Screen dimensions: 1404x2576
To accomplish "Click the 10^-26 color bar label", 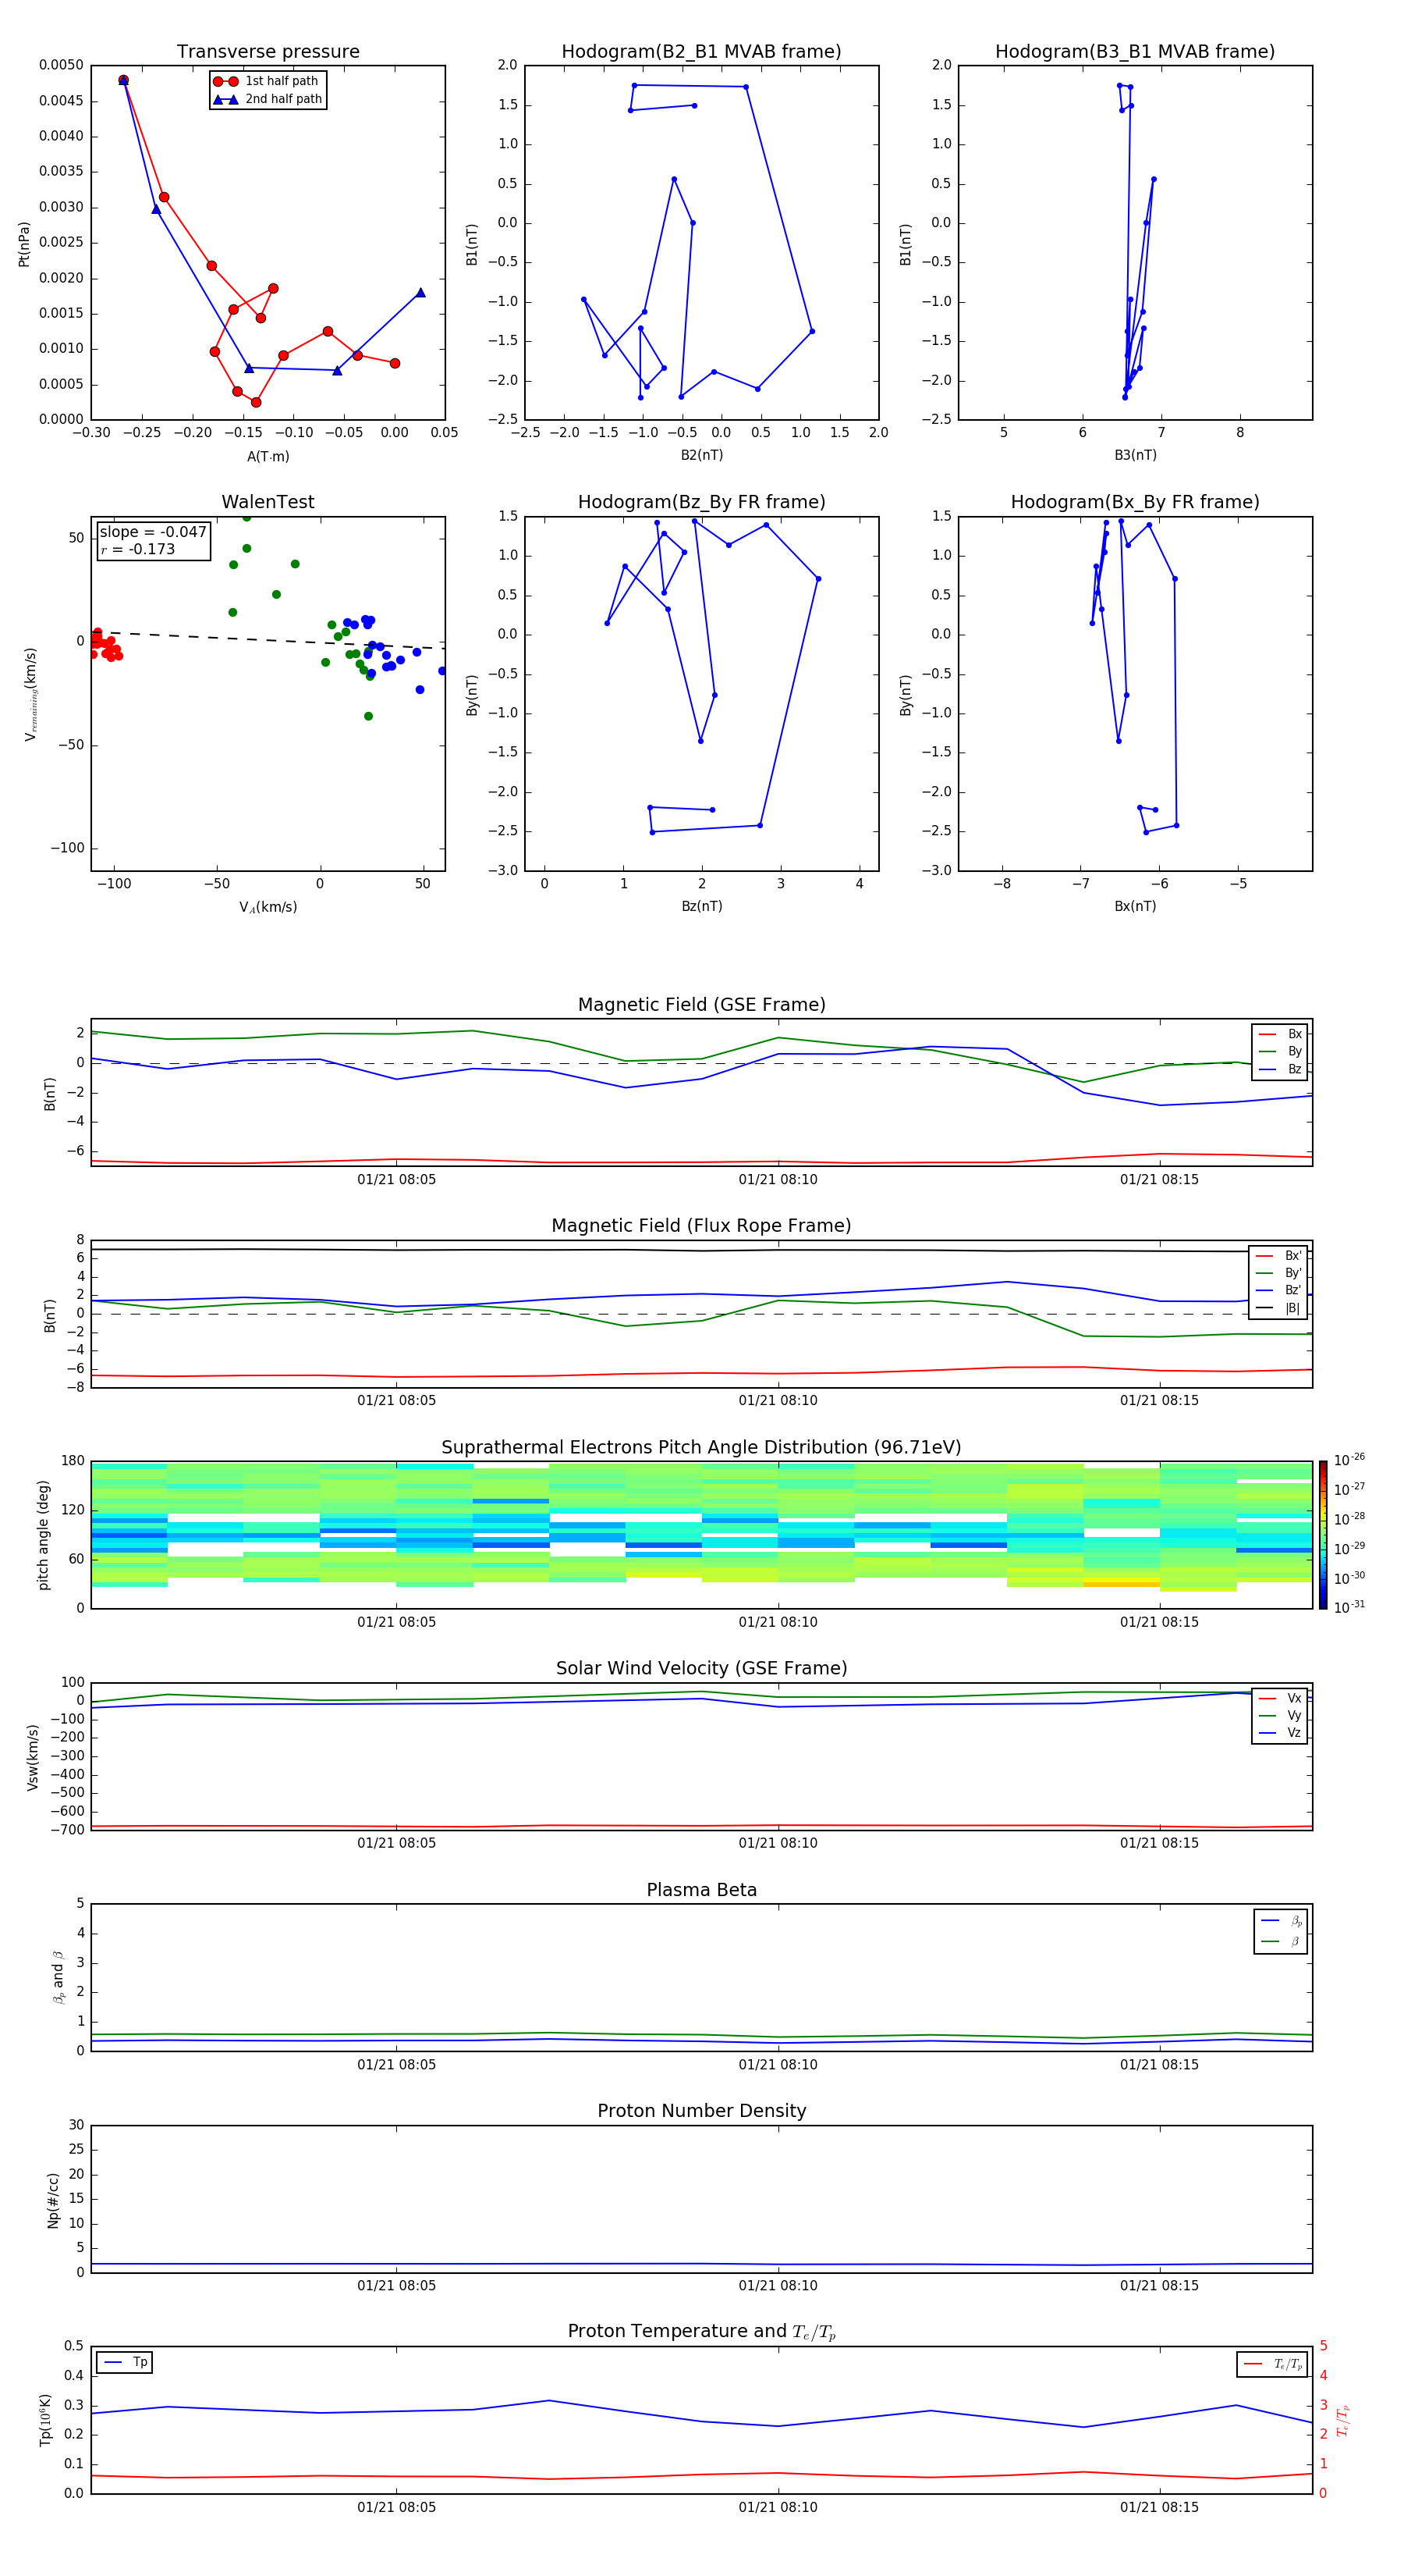I will pos(1349,1460).
